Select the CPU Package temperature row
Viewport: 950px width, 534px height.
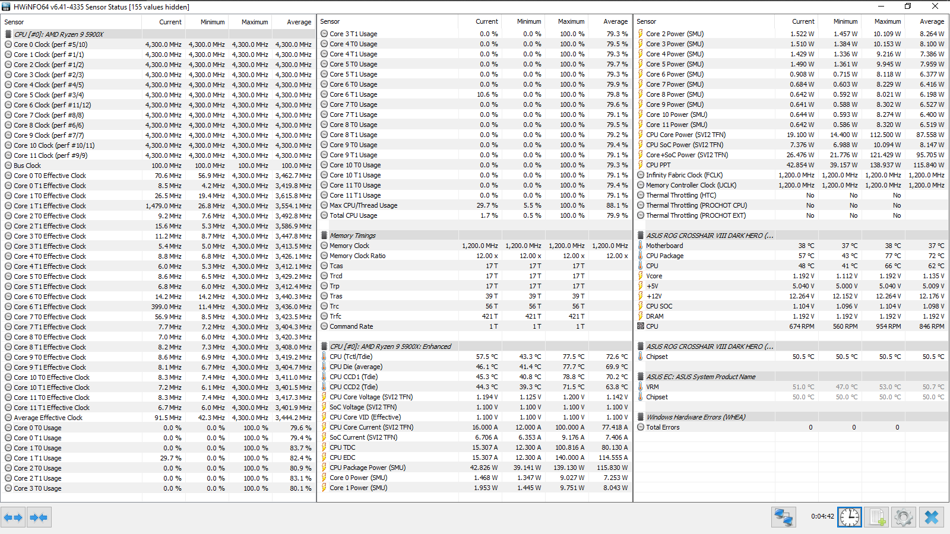click(791, 256)
